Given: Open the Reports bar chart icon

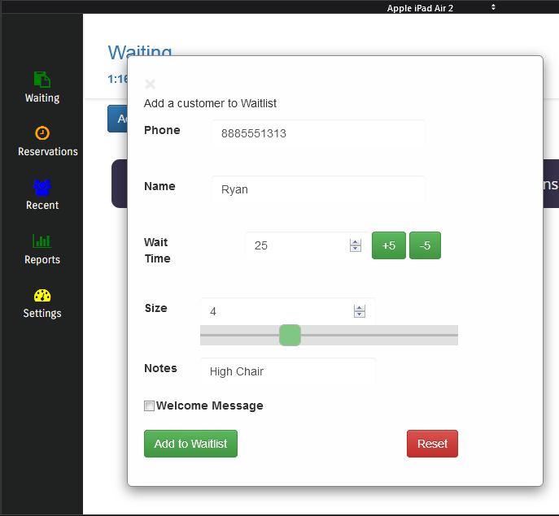Looking at the screenshot, I should 42,241.
